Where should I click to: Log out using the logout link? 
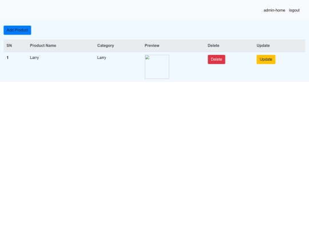(x=294, y=10)
